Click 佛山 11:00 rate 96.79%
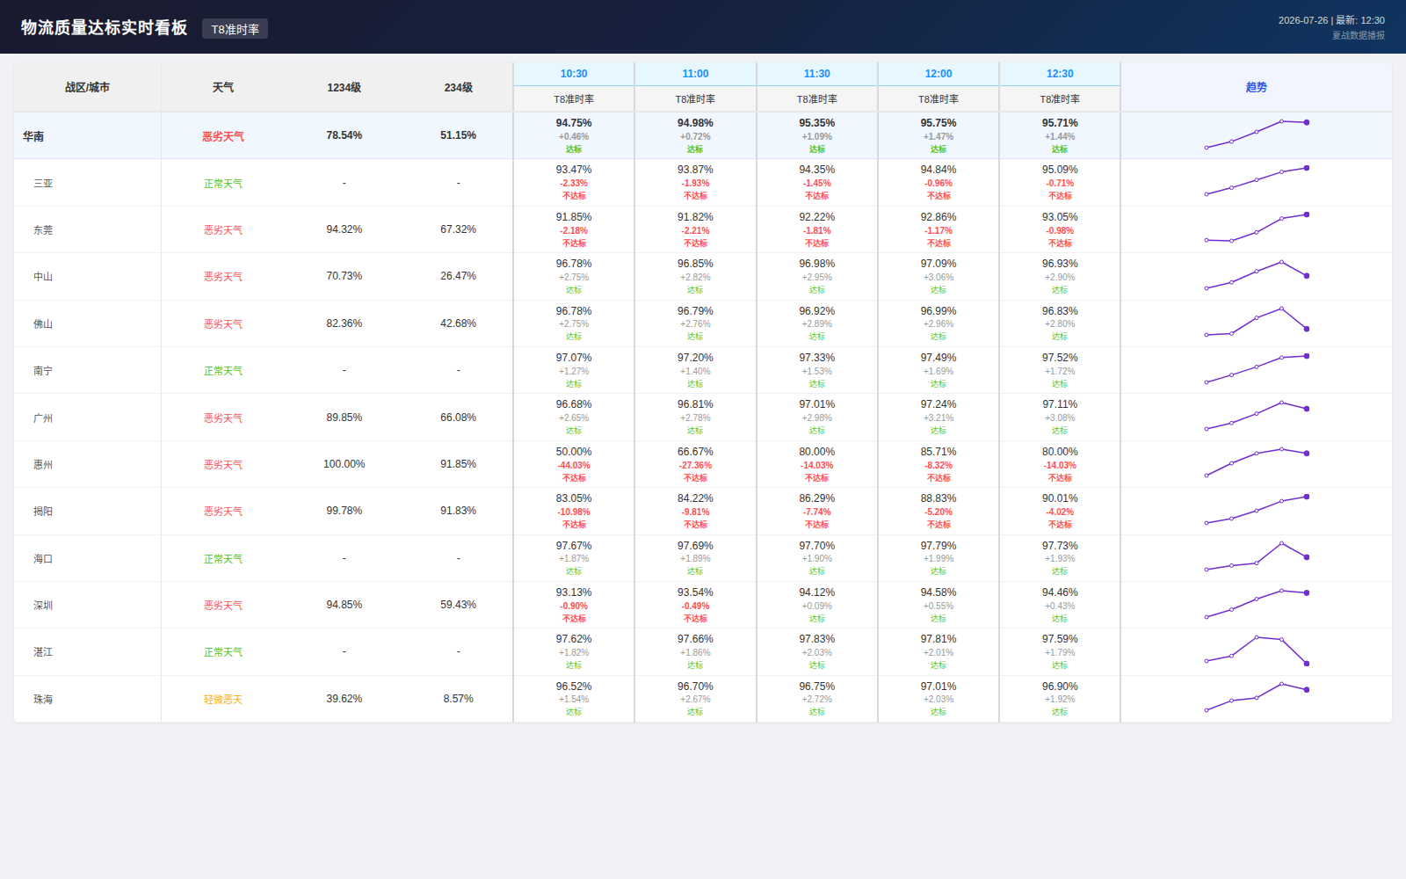The height and width of the screenshot is (879, 1406). [x=695, y=311]
